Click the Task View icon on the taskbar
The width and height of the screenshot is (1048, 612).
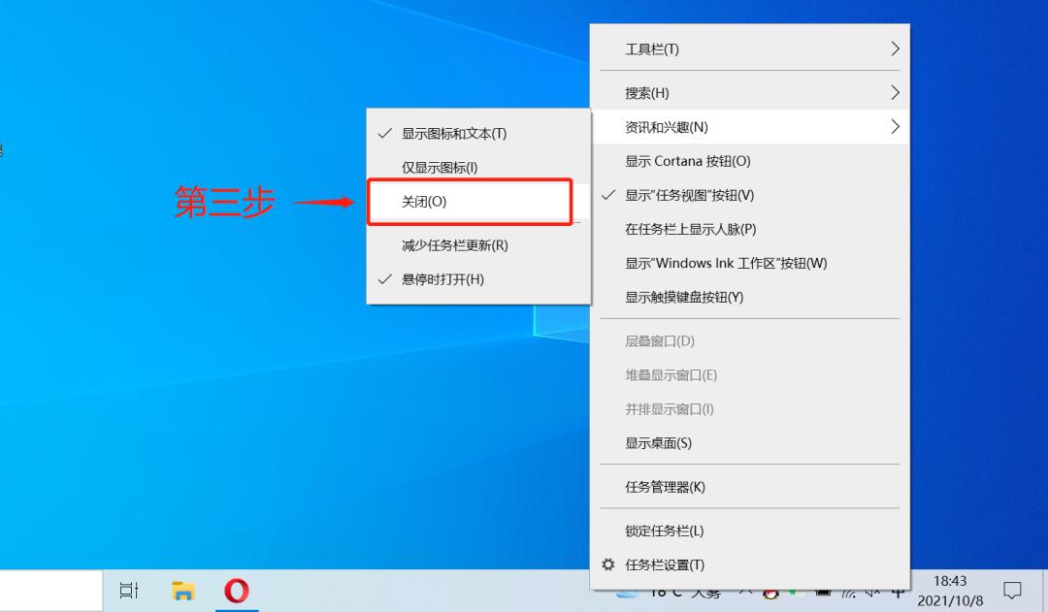(x=129, y=590)
